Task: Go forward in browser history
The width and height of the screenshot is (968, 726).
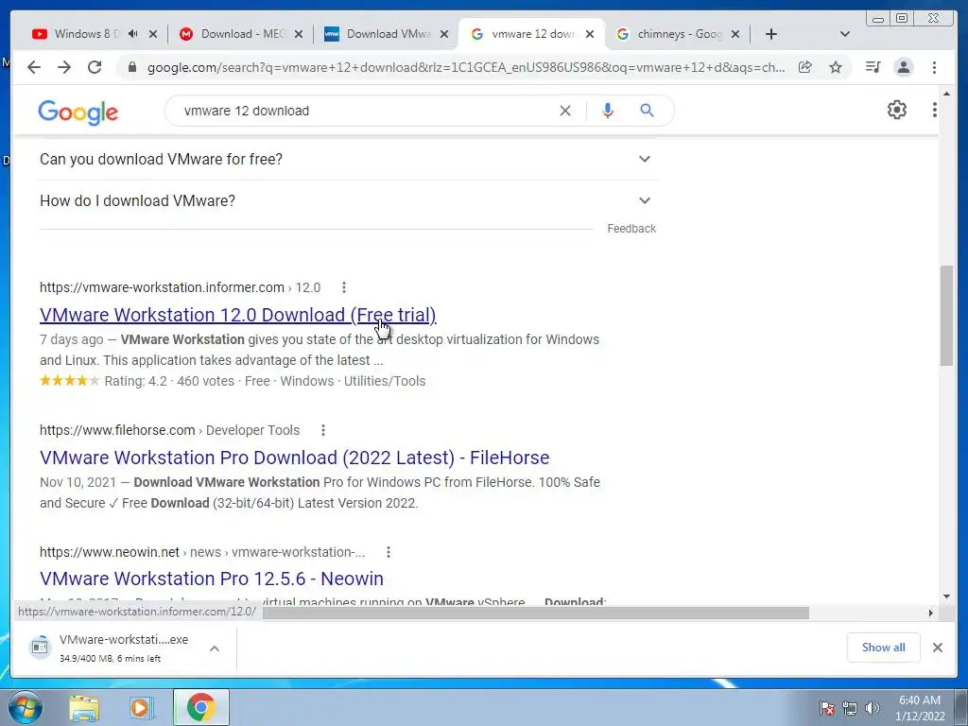Action: 64,67
